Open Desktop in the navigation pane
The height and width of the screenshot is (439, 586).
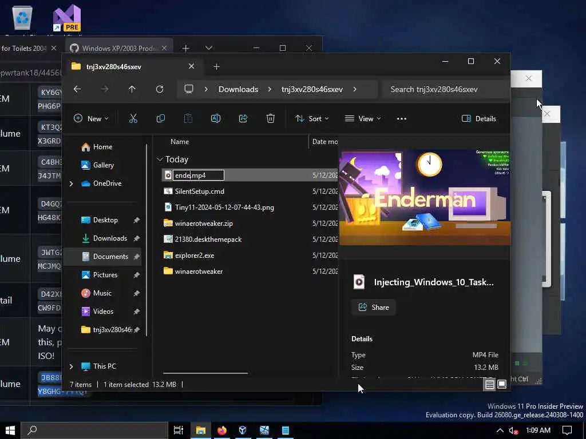[x=100, y=220]
